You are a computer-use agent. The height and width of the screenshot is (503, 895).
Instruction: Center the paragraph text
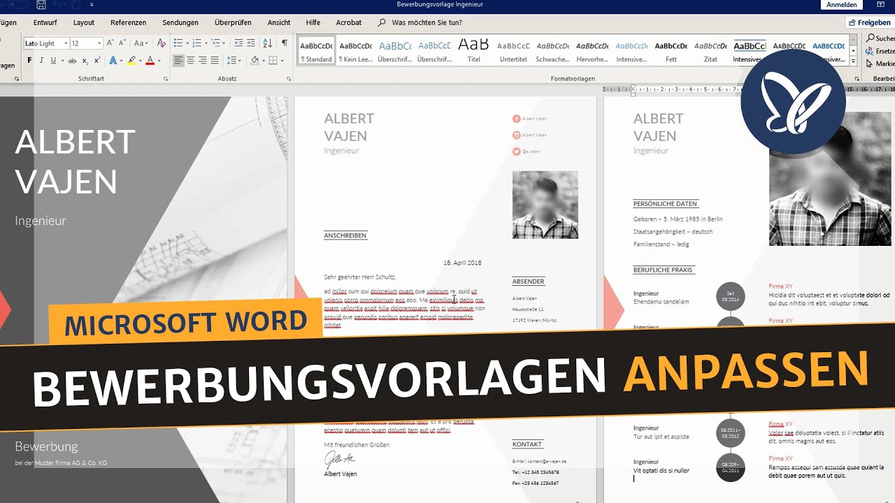pos(191,61)
